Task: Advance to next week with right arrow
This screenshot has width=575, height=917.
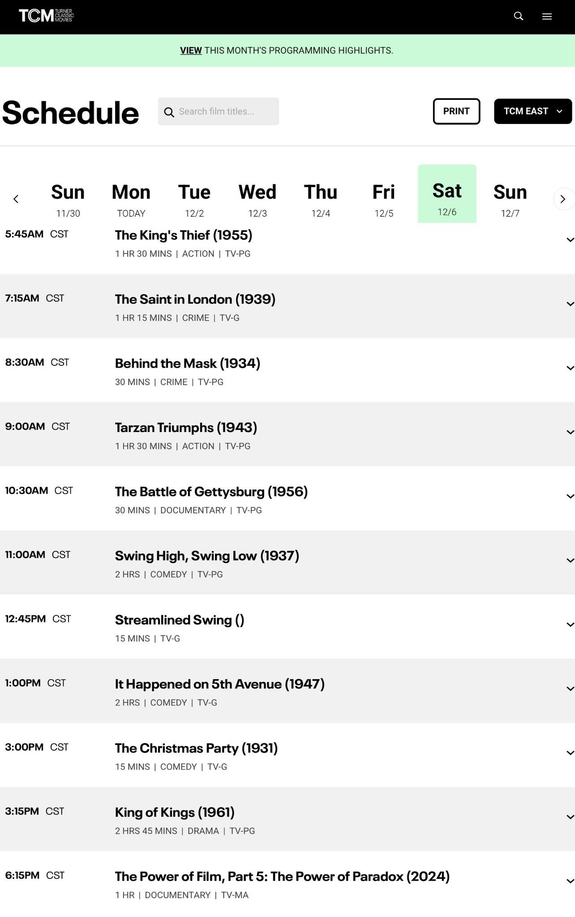Action: click(x=563, y=199)
